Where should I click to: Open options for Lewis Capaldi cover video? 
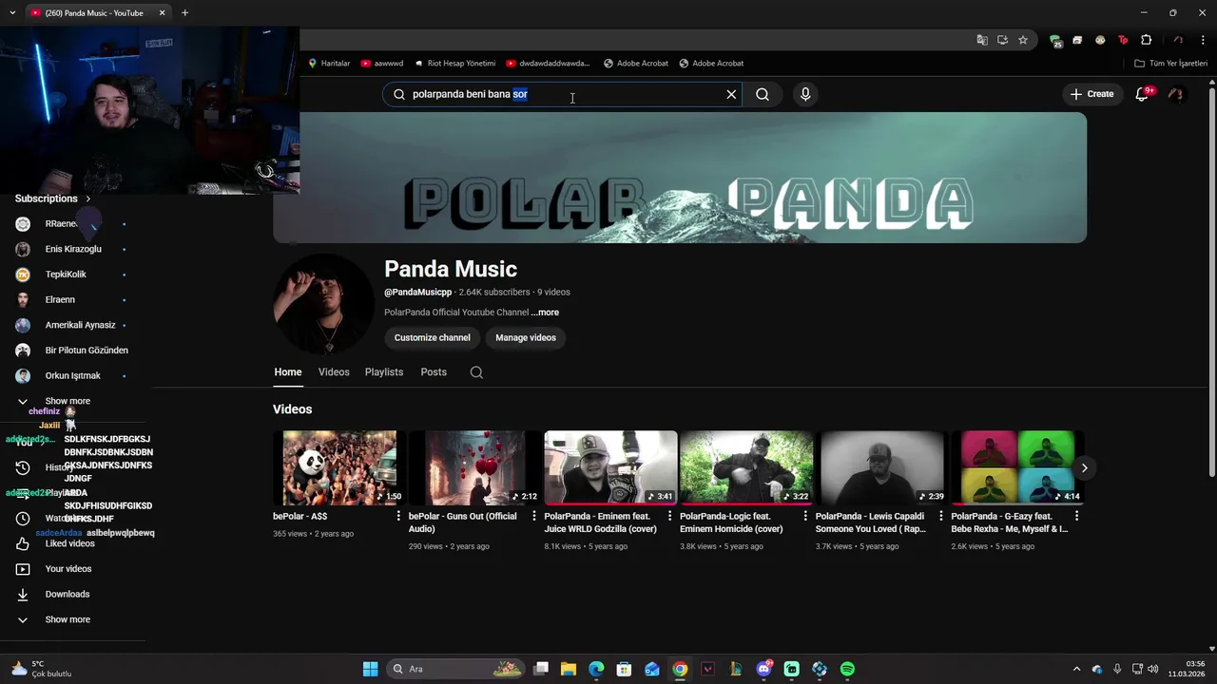[x=941, y=516]
